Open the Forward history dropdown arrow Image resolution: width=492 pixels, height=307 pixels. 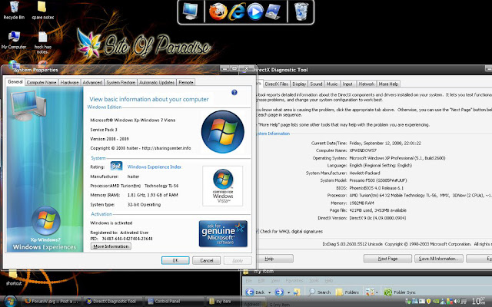pyautogui.click(x=289, y=292)
